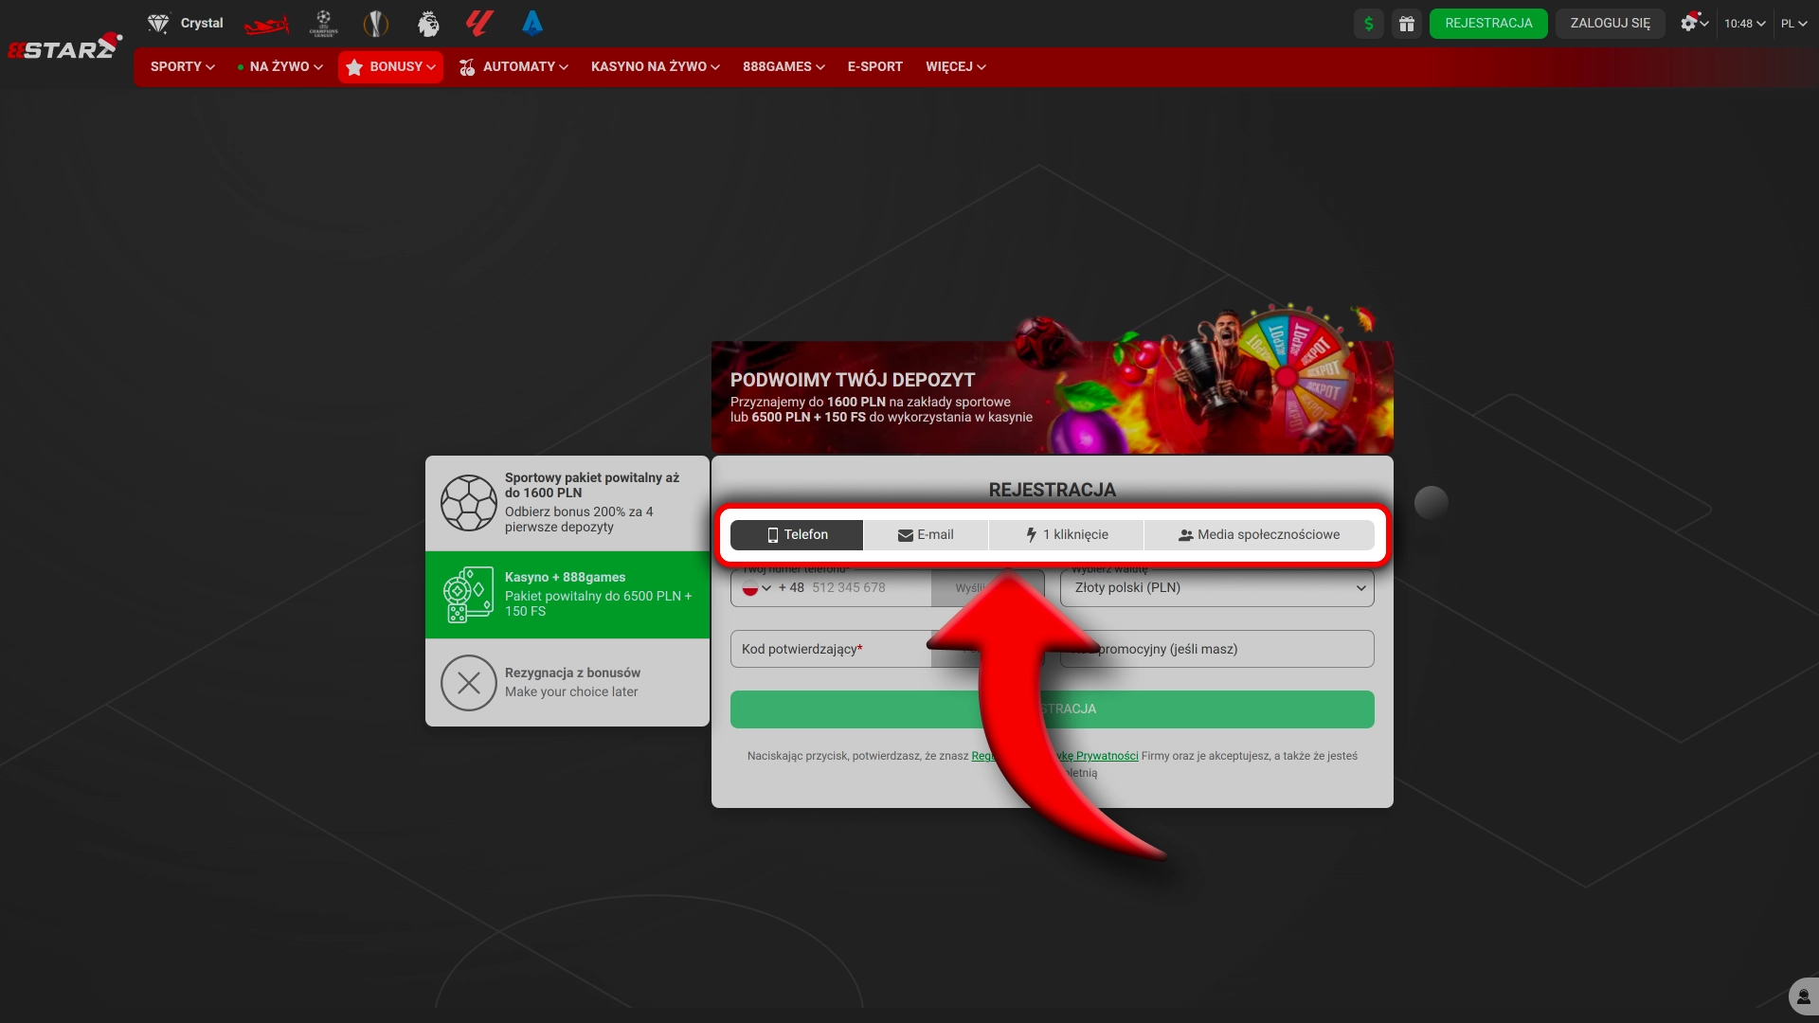
Task: Click the gift box bonuses icon
Action: click(x=1407, y=24)
